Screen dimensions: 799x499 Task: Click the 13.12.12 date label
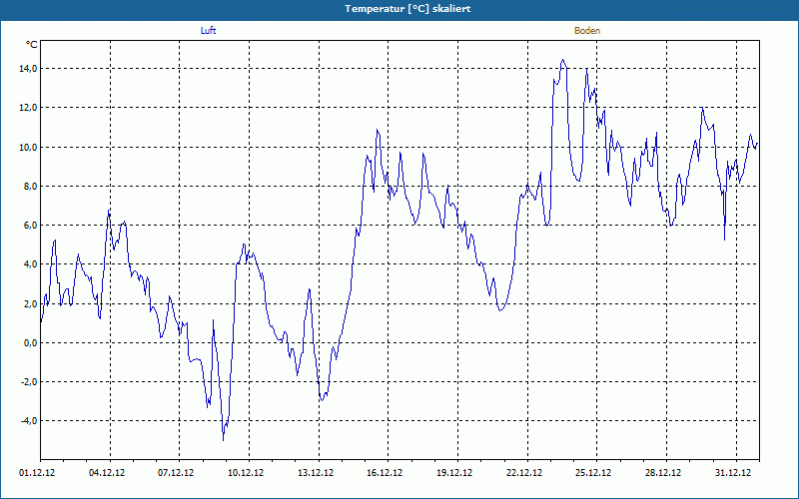point(316,473)
